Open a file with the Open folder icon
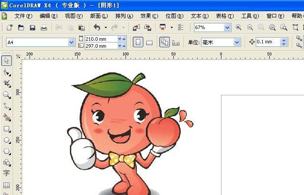 pos(21,27)
